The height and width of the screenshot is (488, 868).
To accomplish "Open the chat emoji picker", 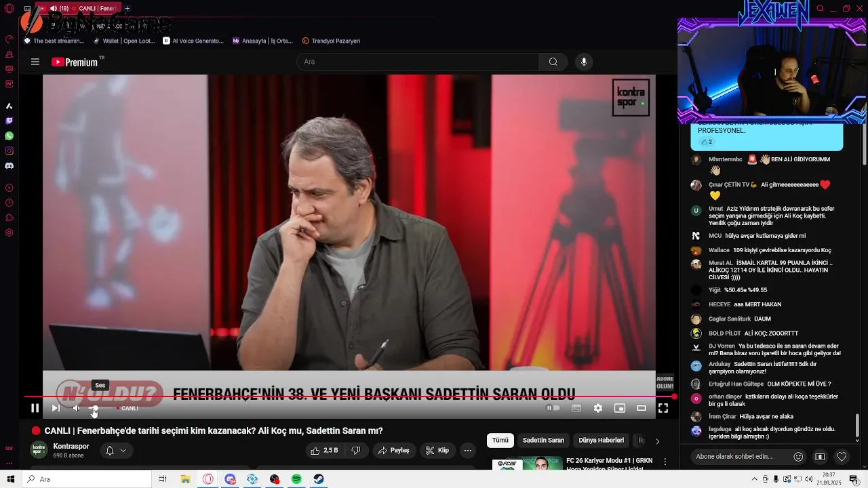I will (798, 457).
